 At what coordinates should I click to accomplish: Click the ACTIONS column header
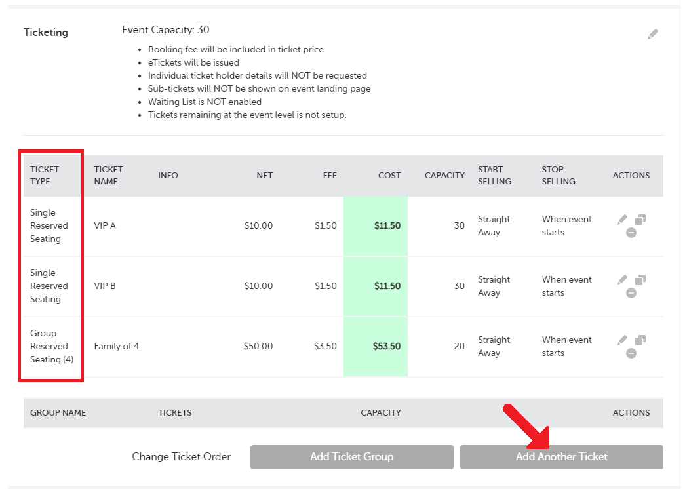(x=631, y=175)
